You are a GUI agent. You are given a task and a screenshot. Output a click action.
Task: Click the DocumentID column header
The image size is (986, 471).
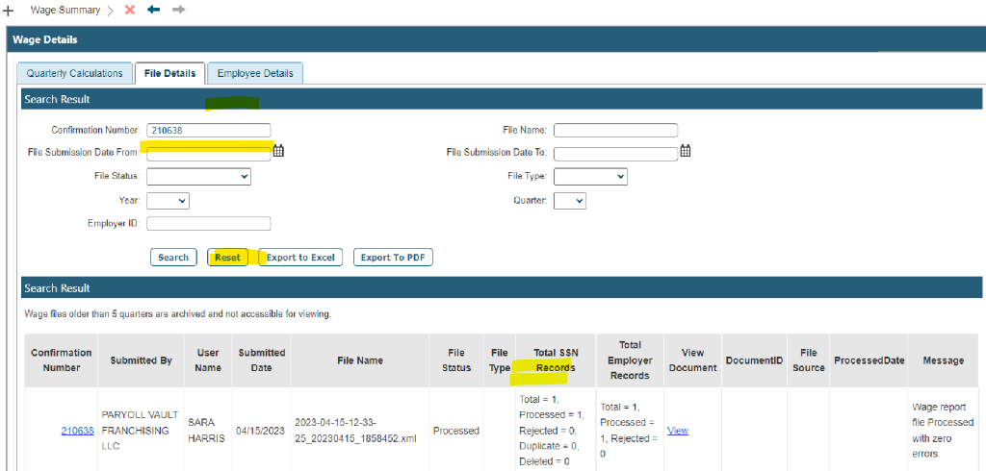[754, 360]
